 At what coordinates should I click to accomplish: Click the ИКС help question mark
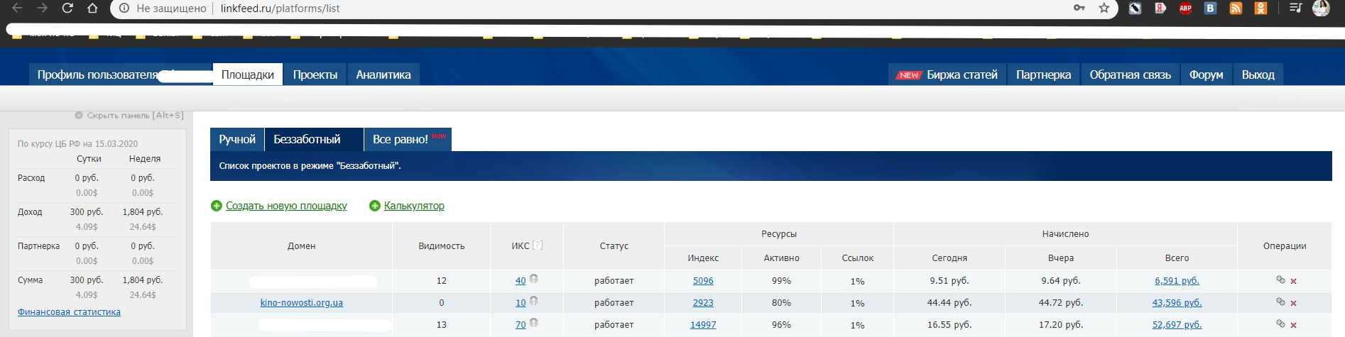(x=538, y=245)
